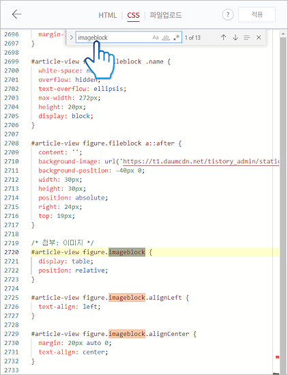Click the 적용 apply button

257,14
